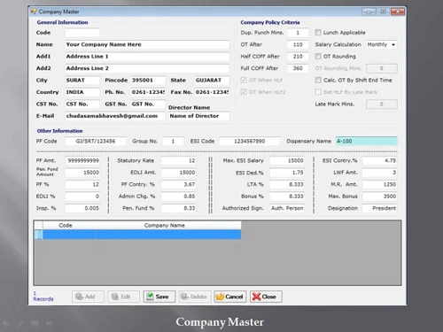This screenshot has height=332, width=443.
Task: Click the Close button with red X
Action: pos(266,297)
